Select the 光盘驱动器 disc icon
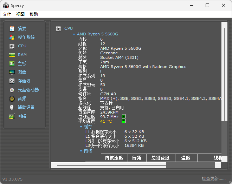 point(12,90)
